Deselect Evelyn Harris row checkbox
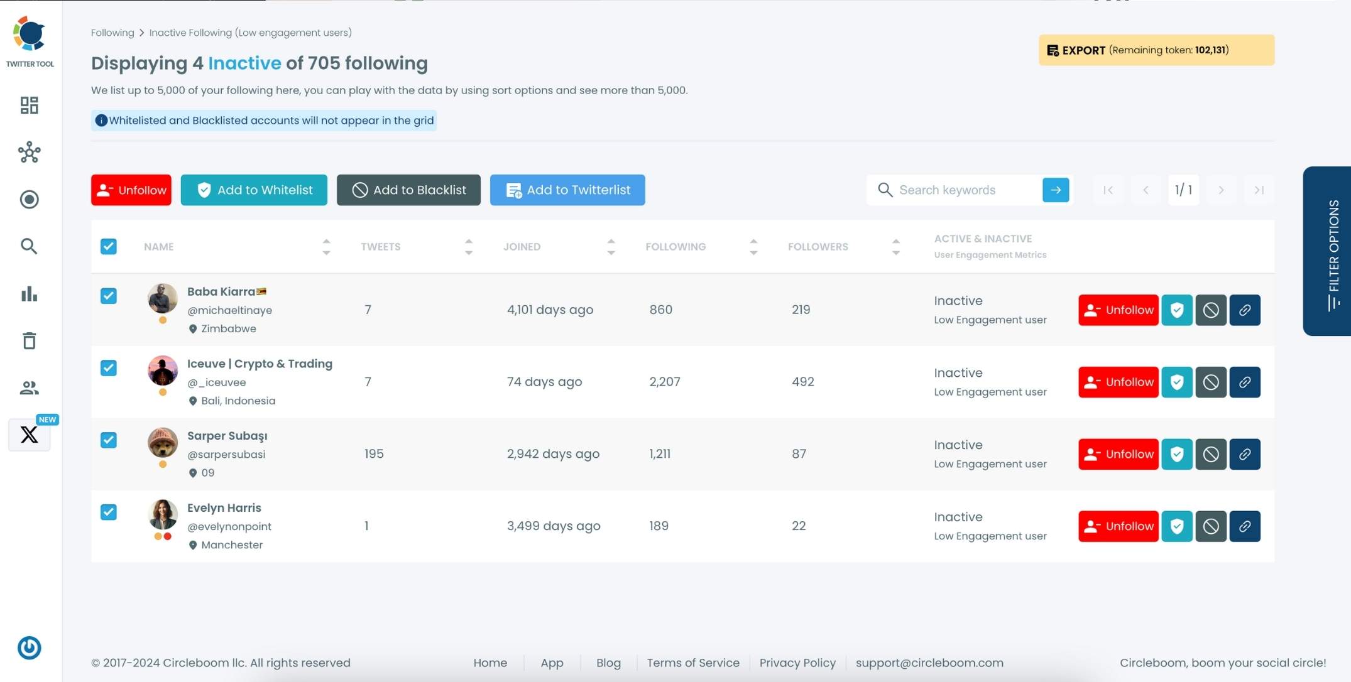 point(109,512)
